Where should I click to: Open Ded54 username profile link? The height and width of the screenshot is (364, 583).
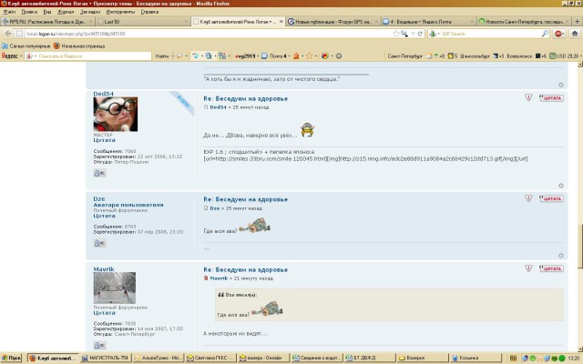103,94
